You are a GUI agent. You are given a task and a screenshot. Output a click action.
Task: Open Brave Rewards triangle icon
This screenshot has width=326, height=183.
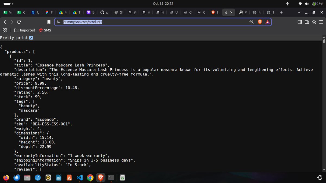(268, 22)
